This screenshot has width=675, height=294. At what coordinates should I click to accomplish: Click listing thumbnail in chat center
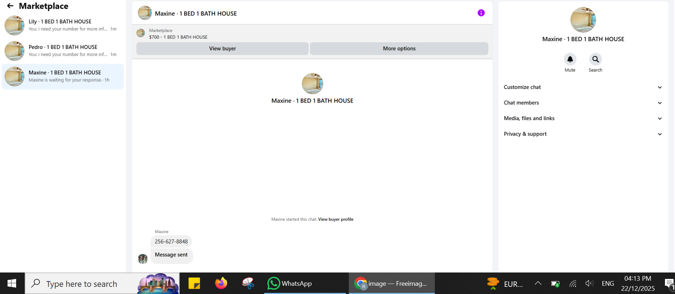coord(312,84)
